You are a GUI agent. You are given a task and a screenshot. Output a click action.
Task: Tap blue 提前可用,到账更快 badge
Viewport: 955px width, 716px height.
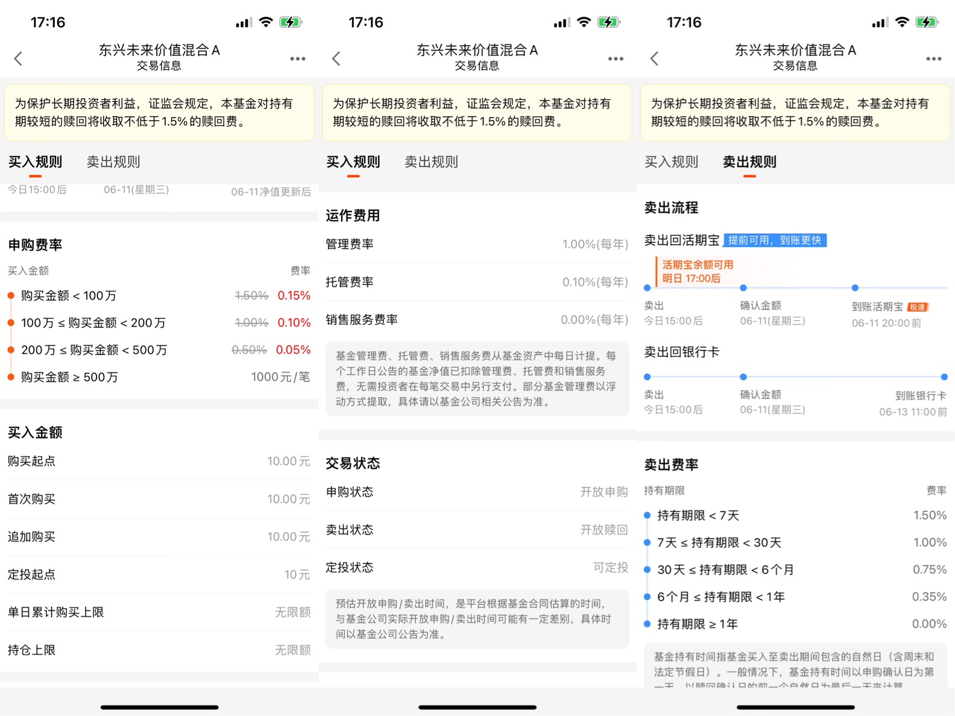(x=775, y=240)
